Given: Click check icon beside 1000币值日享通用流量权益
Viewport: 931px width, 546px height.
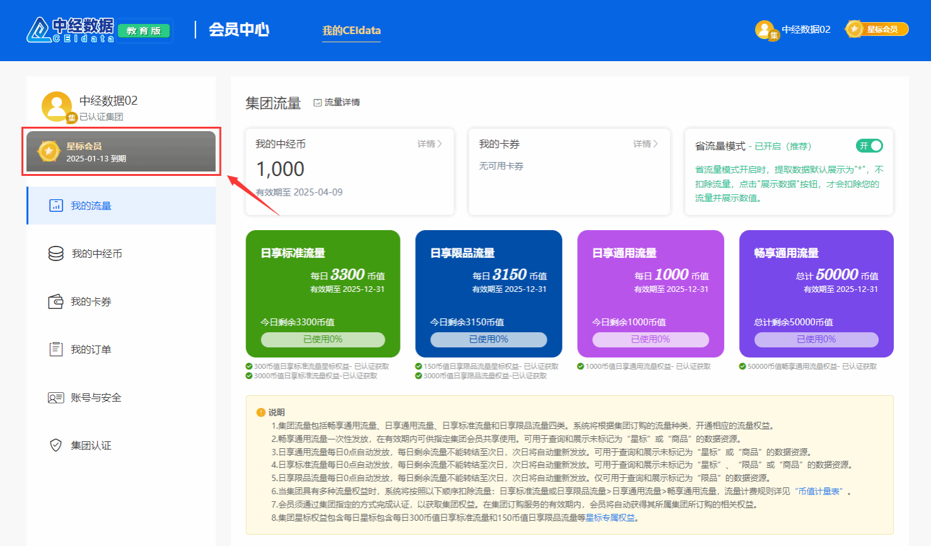Looking at the screenshot, I should [x=581, y=366].
